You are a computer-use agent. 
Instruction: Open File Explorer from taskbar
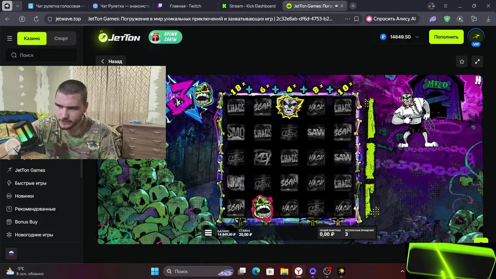[284, 271]
